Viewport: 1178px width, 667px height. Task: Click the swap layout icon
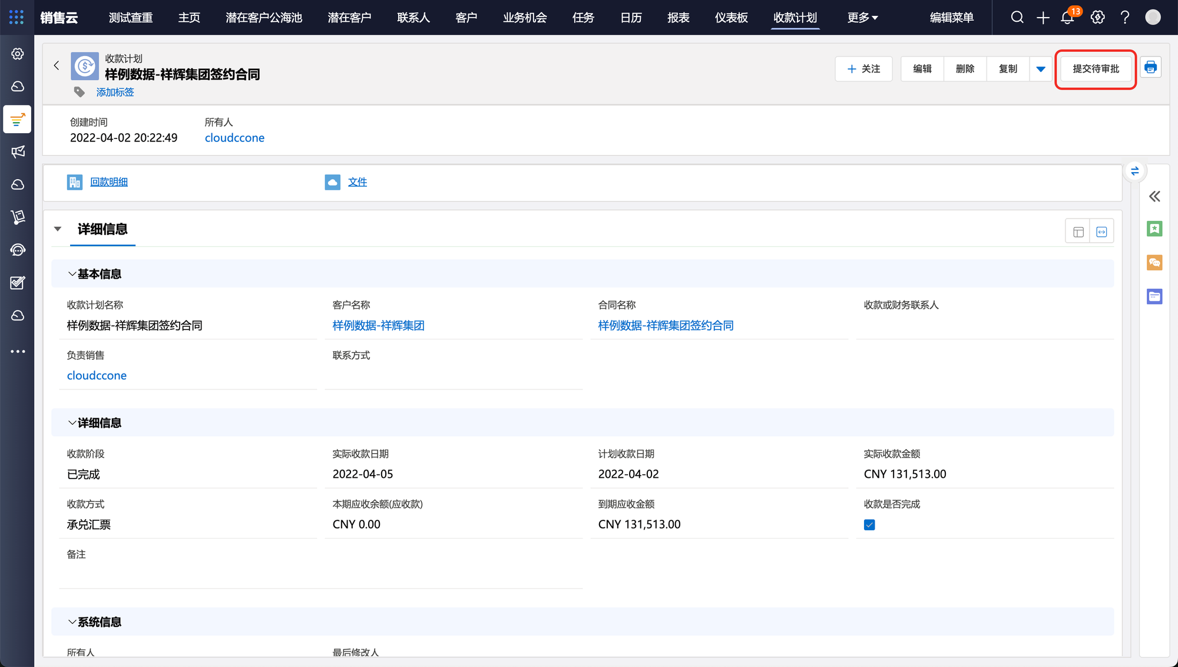(x=1134, y=171)
